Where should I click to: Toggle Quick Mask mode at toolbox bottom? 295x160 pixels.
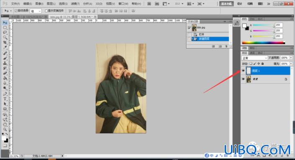[5, 145]
